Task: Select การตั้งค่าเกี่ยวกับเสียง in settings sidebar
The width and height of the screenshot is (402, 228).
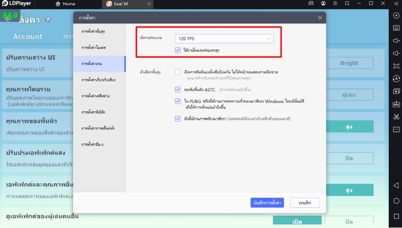Action: click(99, 80)
